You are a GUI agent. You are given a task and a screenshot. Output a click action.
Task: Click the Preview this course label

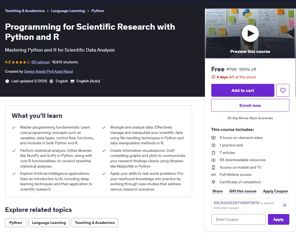click(x=250, y=52)
